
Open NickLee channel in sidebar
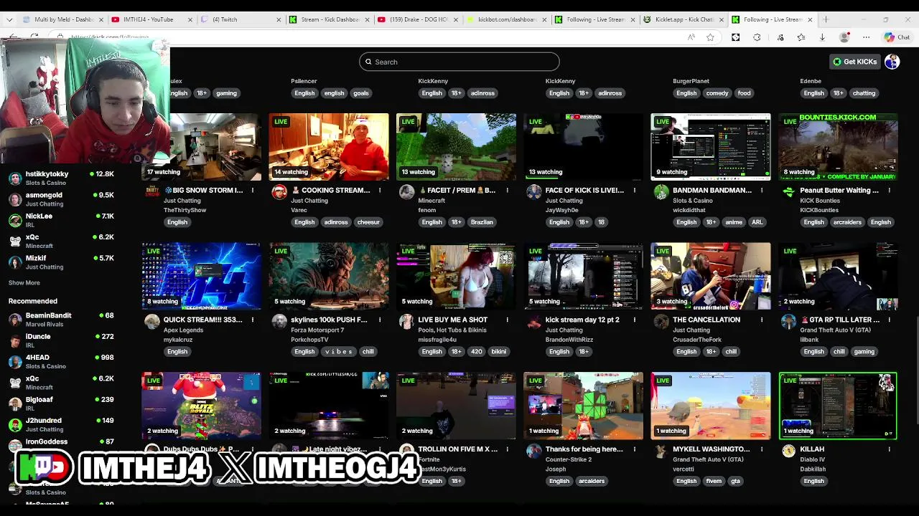point(61,220)
